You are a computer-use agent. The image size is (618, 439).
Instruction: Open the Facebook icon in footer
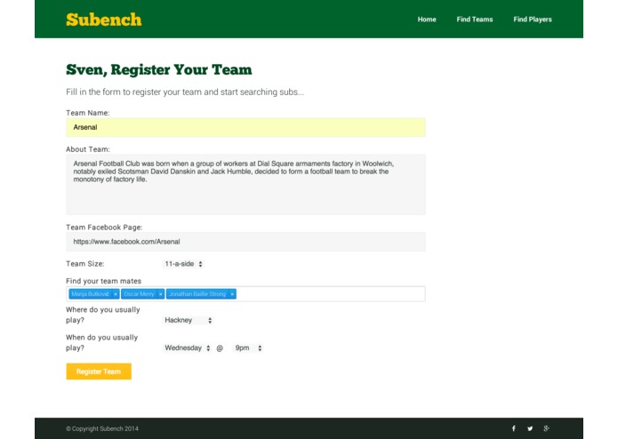point(514,428)
